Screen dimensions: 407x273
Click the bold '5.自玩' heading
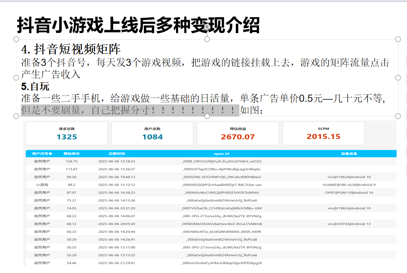click(x=35, y=86)
